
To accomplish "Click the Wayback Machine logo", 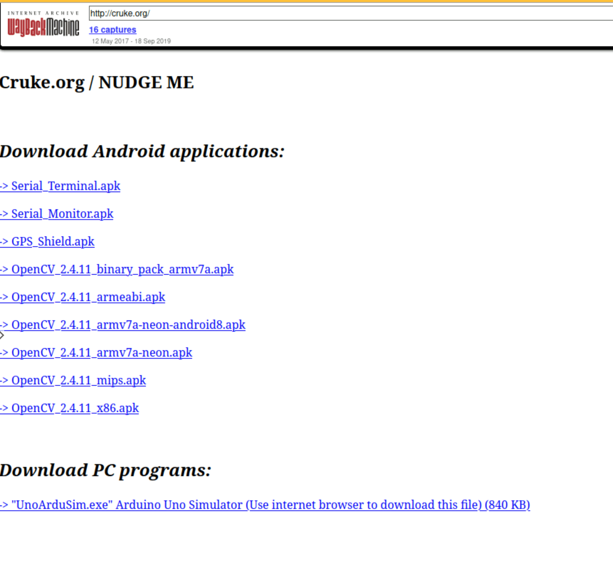I will [x=43, y=25].
